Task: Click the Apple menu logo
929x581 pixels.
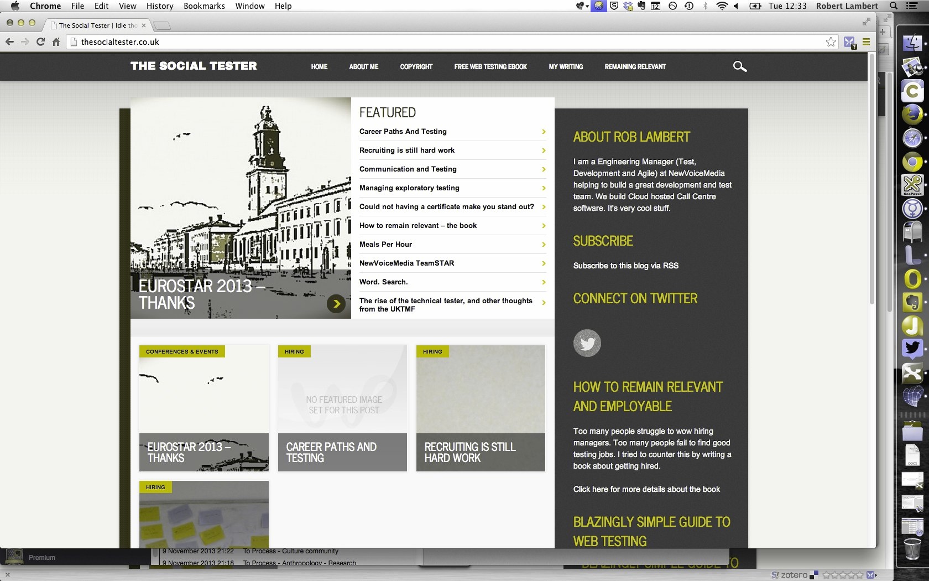Action: (15, 6)
